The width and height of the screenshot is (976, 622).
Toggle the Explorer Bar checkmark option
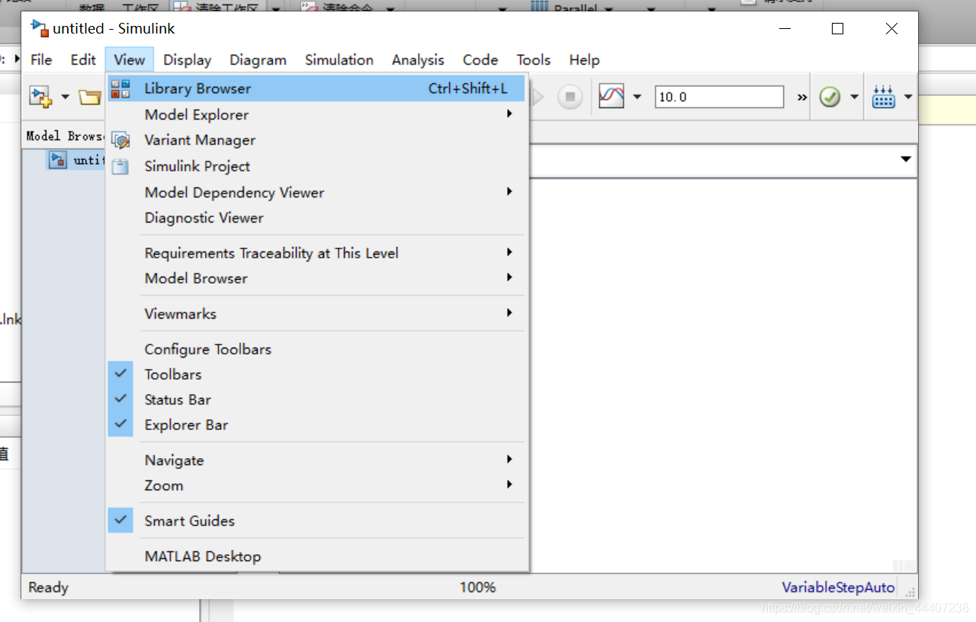click(x=316, y=425)
